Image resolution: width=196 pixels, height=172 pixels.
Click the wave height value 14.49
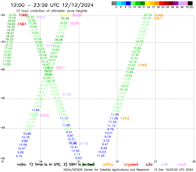point(146,22)
